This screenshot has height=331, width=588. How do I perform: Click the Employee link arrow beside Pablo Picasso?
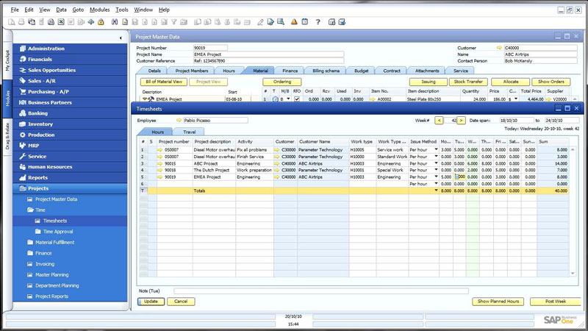tap(179, 120)
